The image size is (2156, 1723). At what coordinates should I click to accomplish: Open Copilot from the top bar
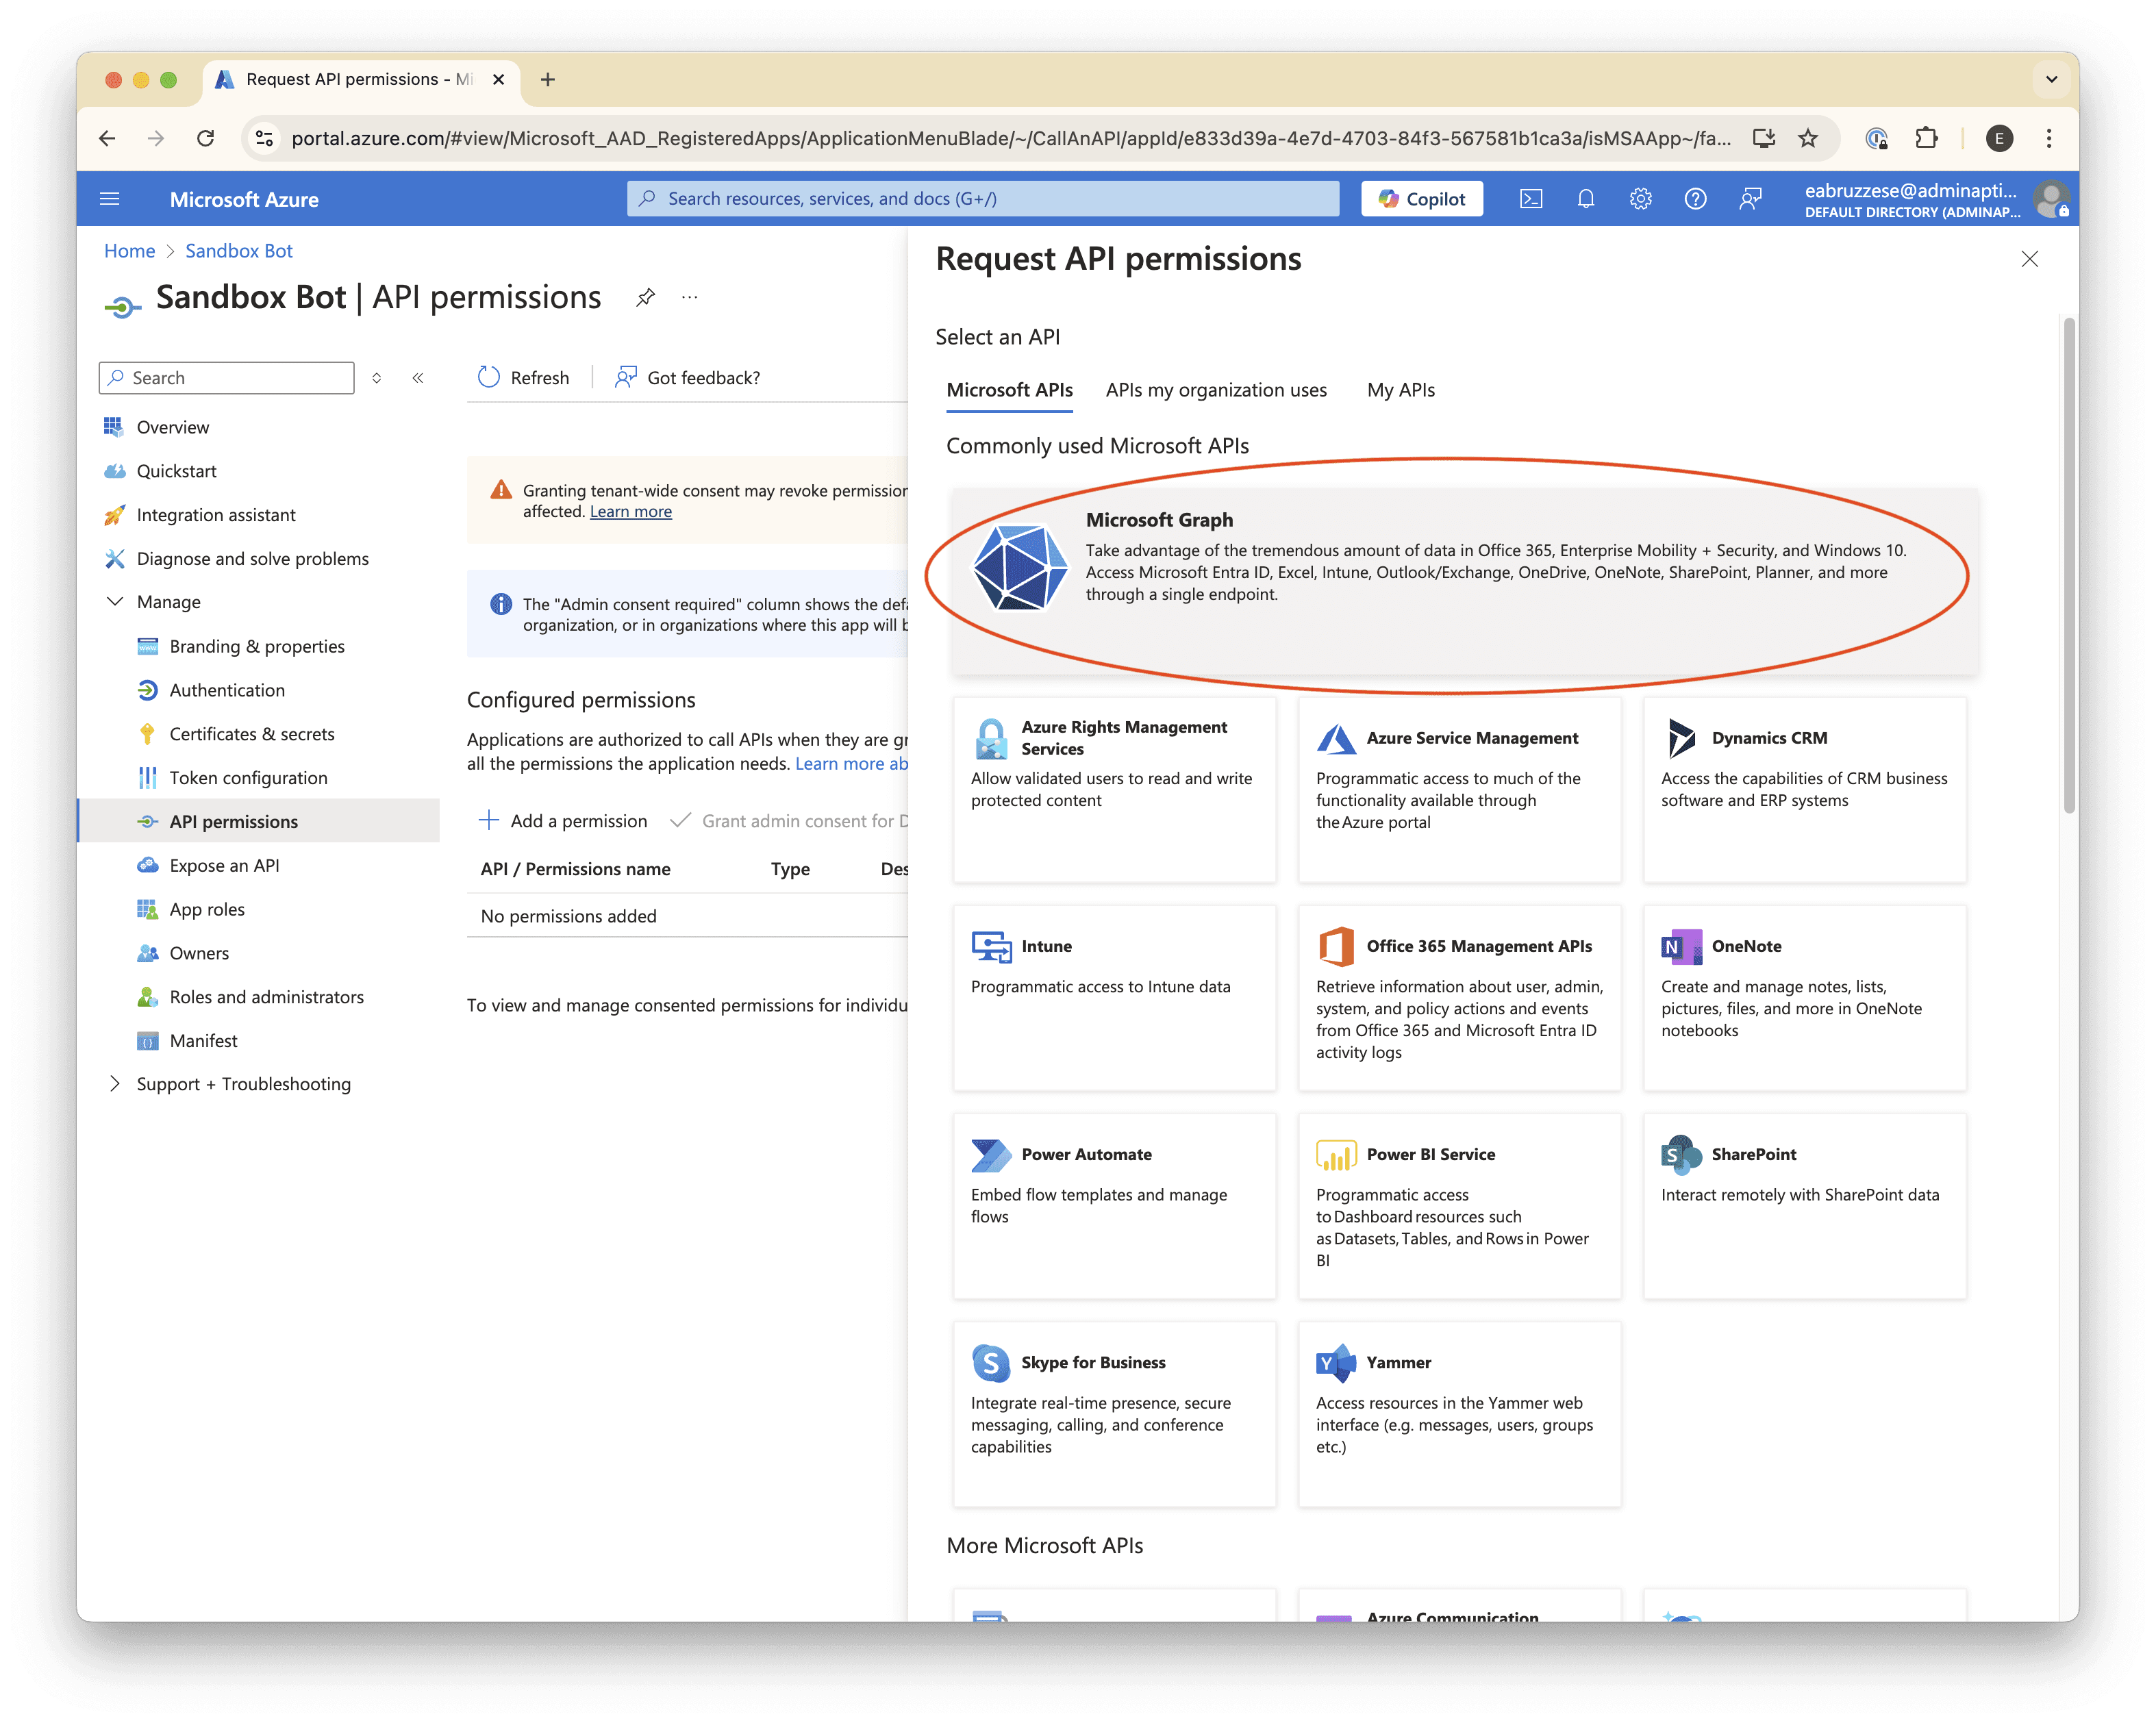[x=1421, y=199]
